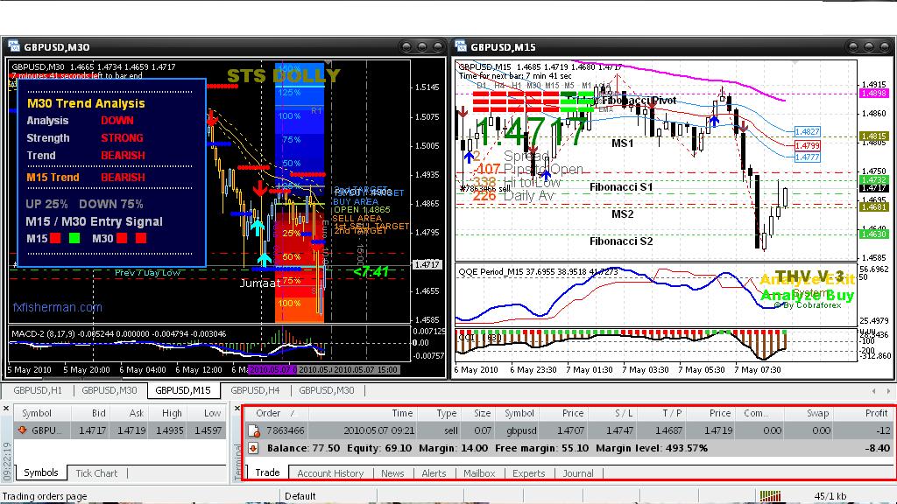The image size is (897, 504).
Task: Click the 1.4827 price label on M15 chart
Action: pos(807,131)
